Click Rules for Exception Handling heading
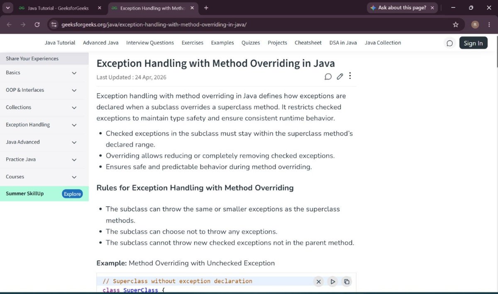Viewport: 498px width, 294px height. [195, 188]
